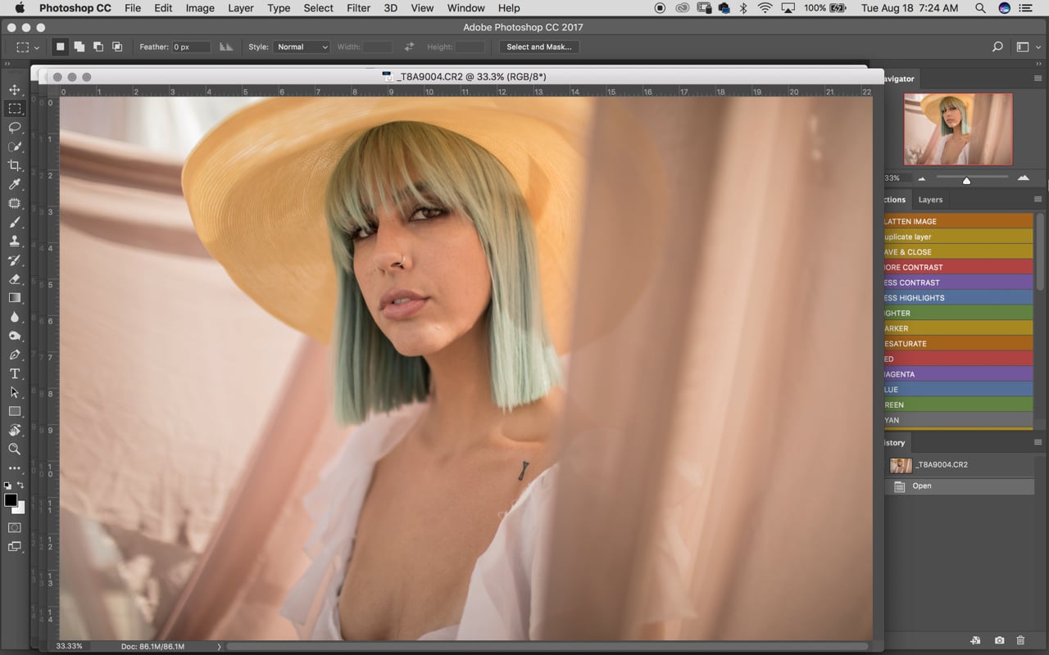Open the Marquee tool preset picker
1049x655 pixels.
28,47
